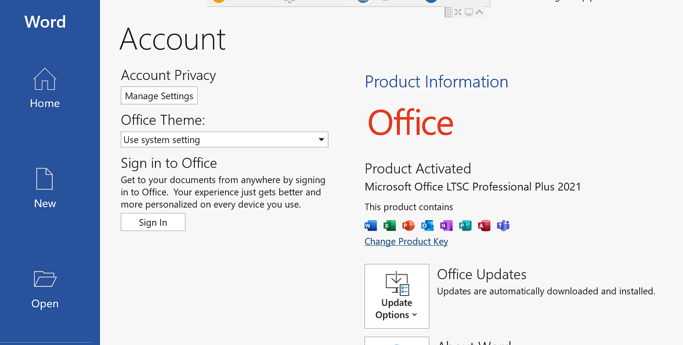Click the Access product icon
The image size is (683, 345).
point(485,226)
